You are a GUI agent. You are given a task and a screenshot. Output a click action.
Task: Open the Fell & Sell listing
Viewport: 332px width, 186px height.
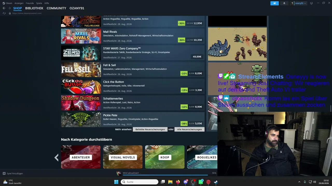133,69
